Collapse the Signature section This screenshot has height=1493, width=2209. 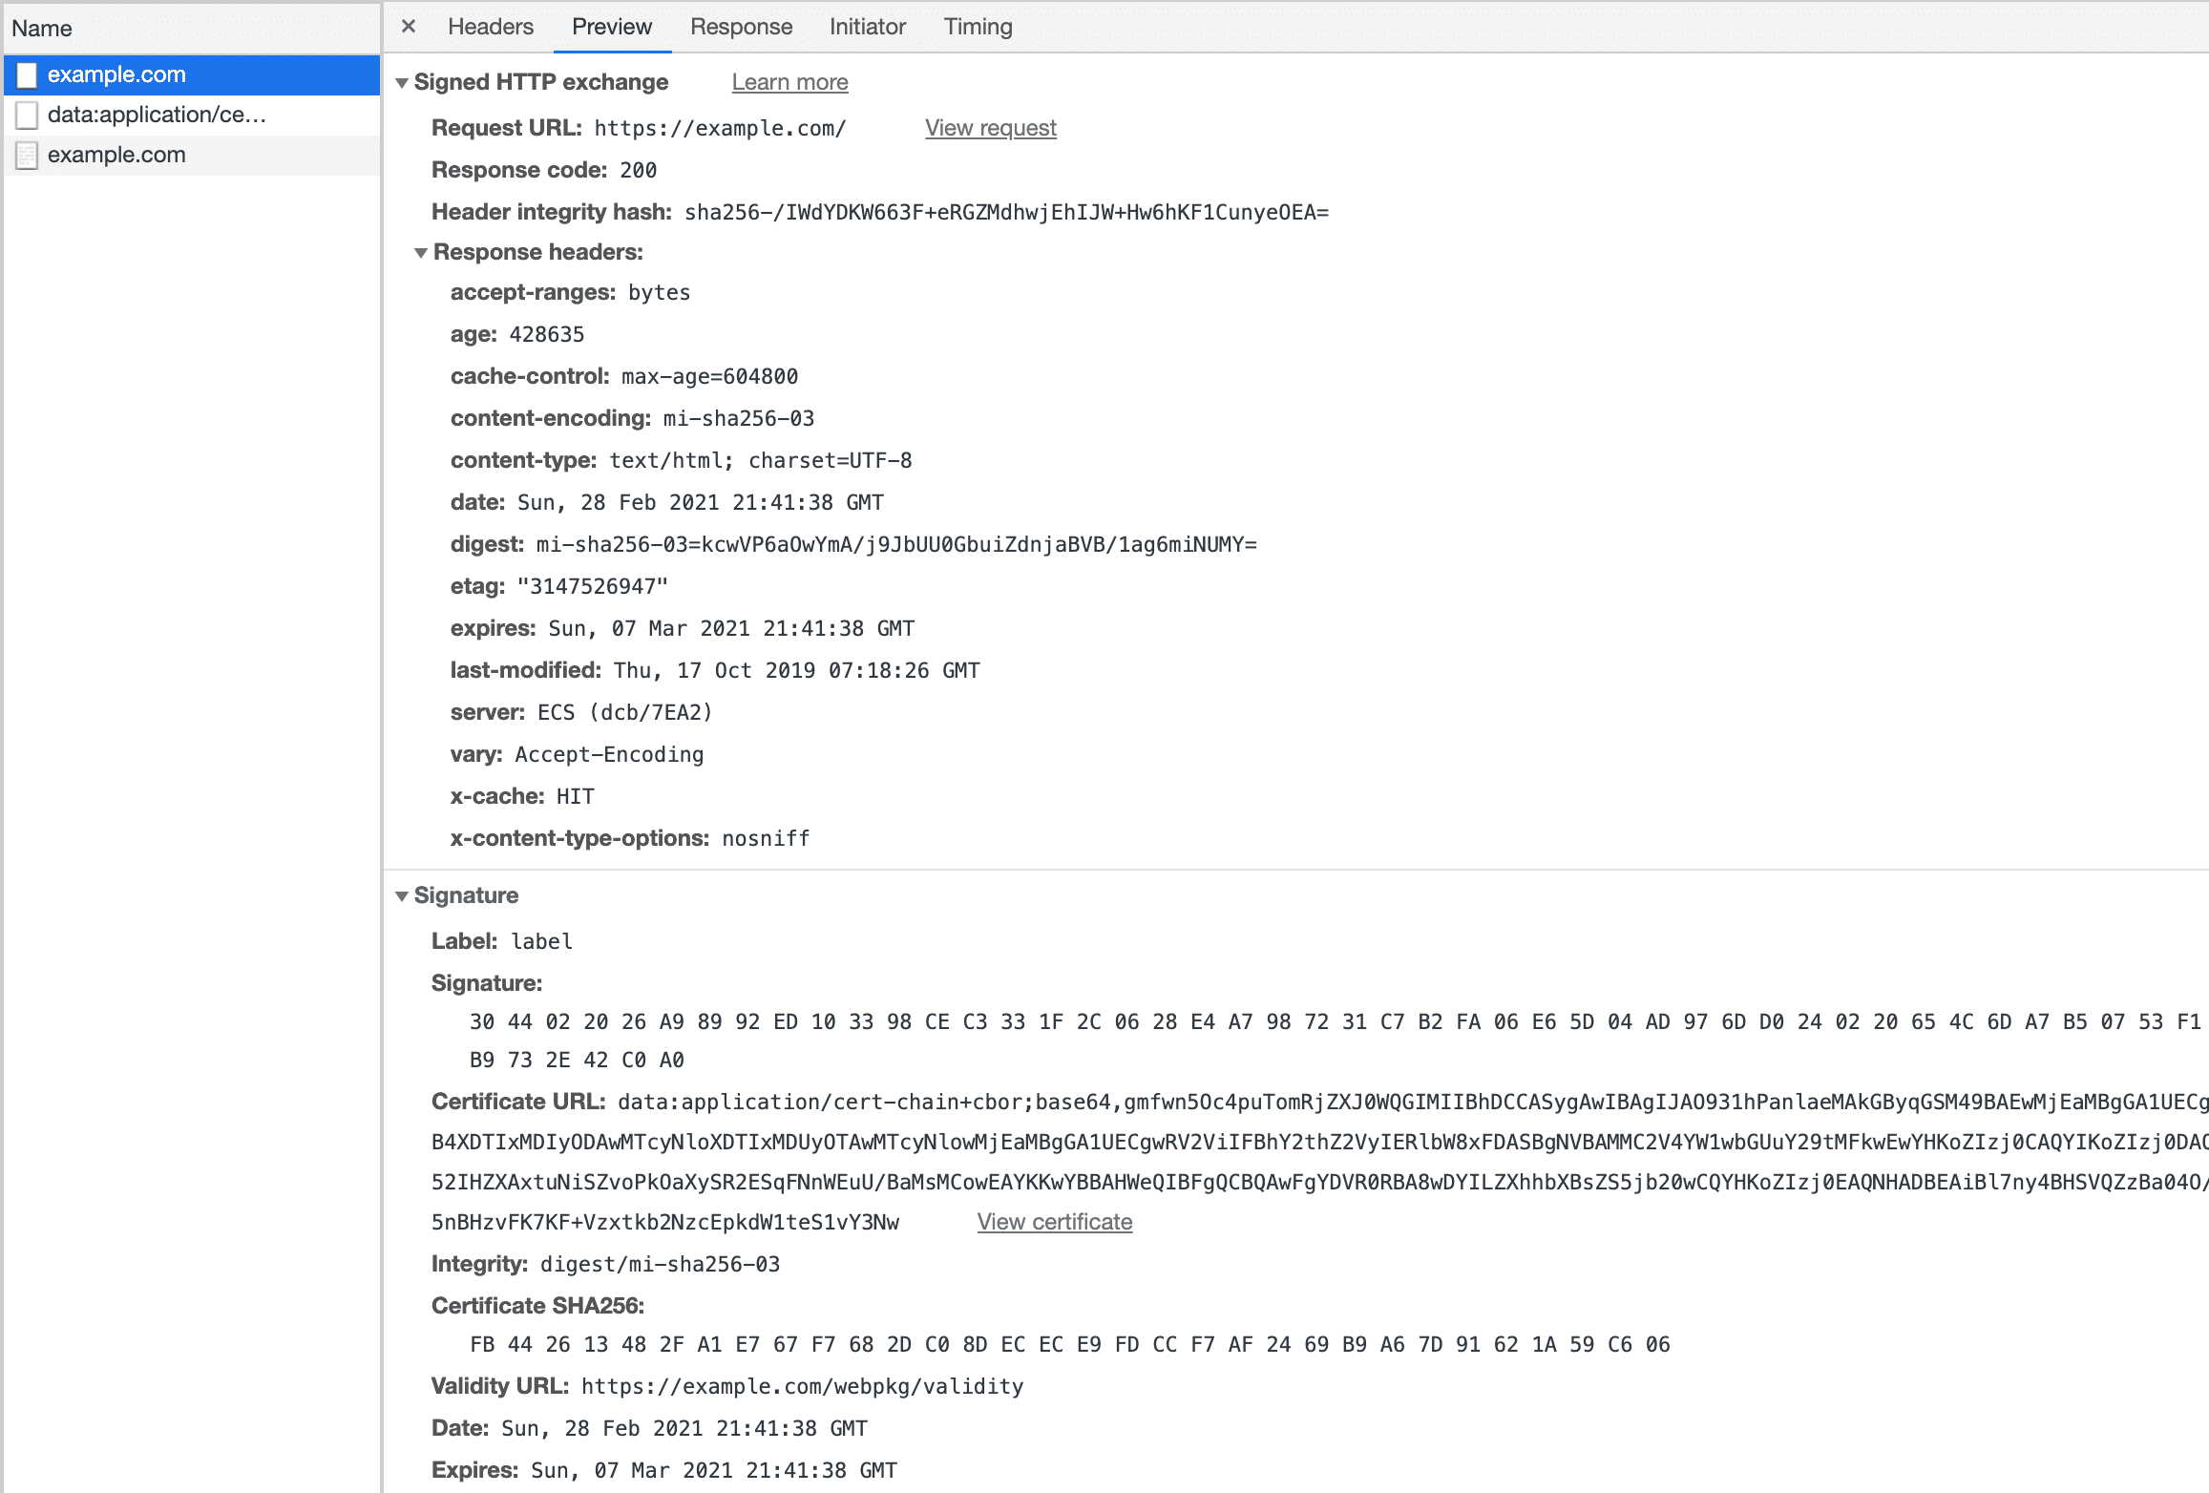tap(405, 894)
